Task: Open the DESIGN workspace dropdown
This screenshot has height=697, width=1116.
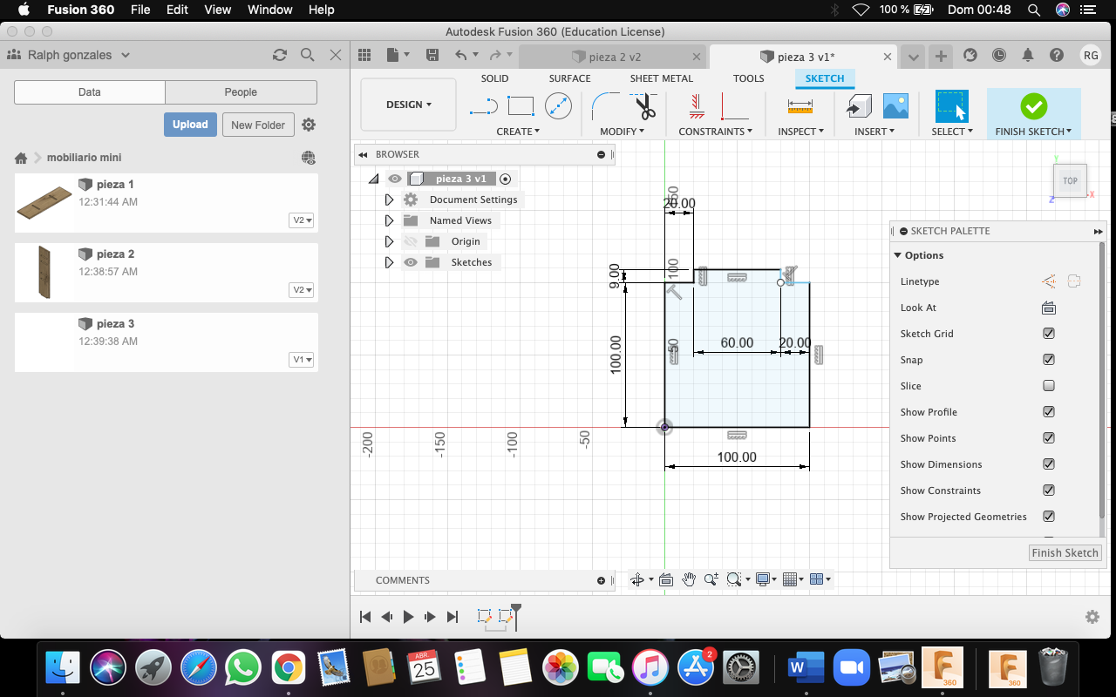Action: coord(408,105)
